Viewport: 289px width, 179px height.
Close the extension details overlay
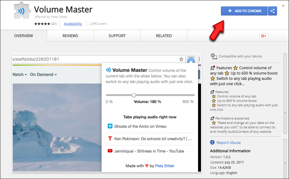coord(283,6)
